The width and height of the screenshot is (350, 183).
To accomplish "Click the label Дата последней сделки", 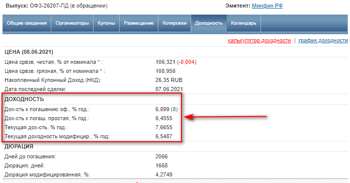I will tap(36, 89).
